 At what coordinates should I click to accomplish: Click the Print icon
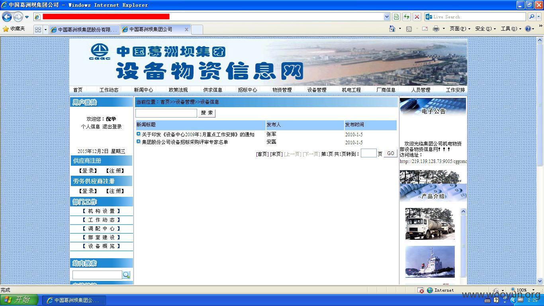[x=436, y=29]
